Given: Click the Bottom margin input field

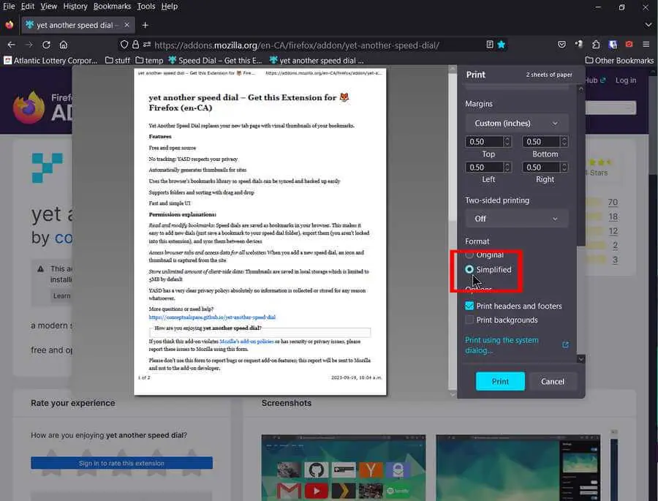Looking at the screenshot, I should tap(541, 141).
